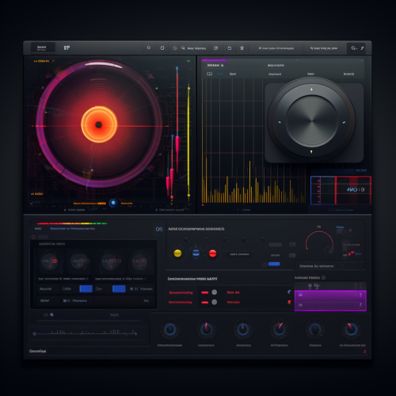Click the second sub-tab label above the big dial
396x396 pixels.
(275, 74)
